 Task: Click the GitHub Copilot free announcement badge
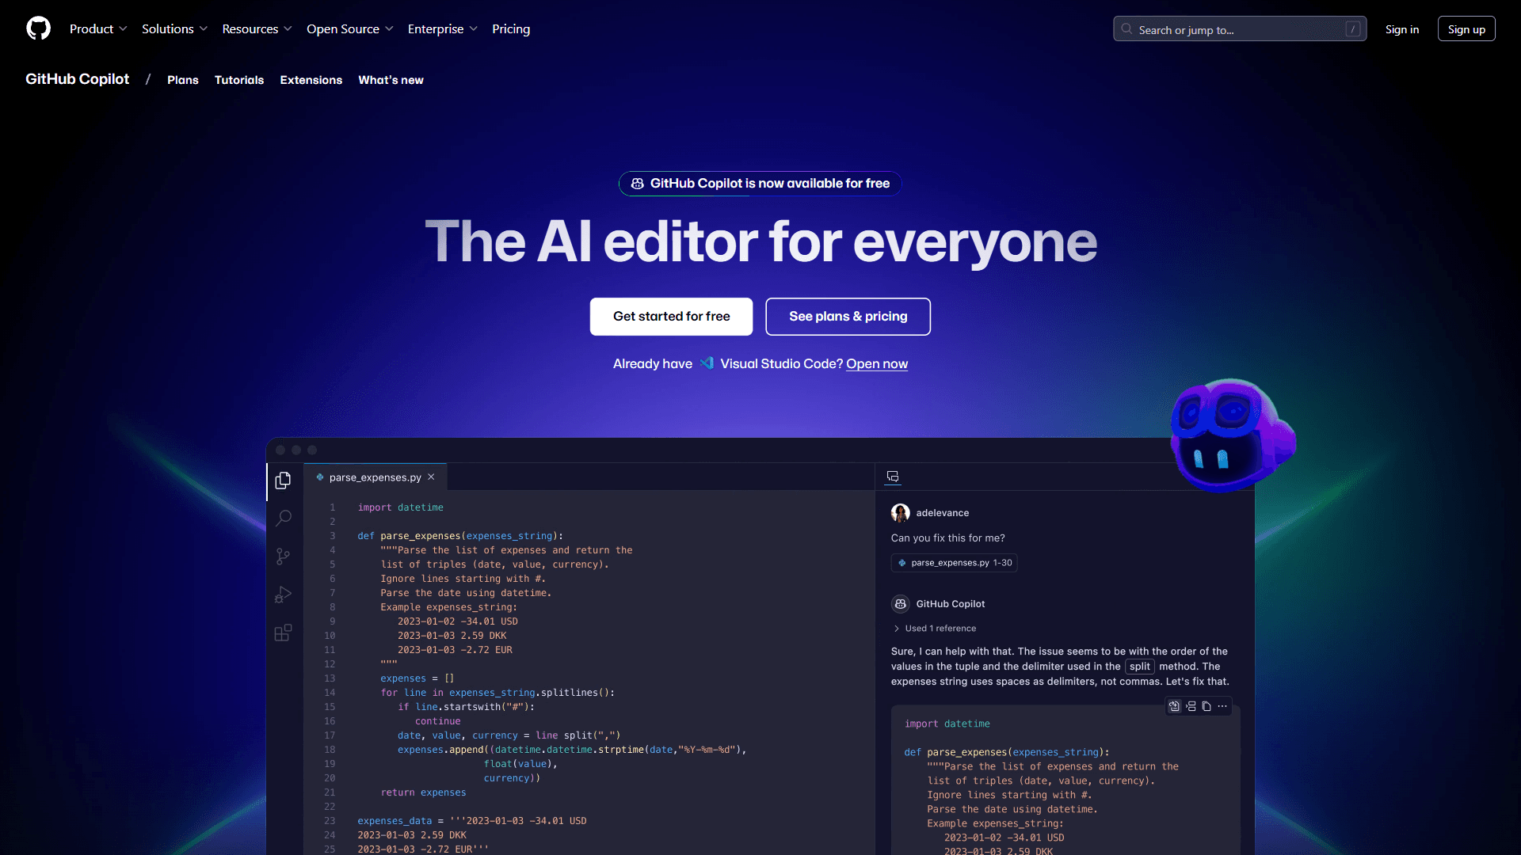(760, 184)
